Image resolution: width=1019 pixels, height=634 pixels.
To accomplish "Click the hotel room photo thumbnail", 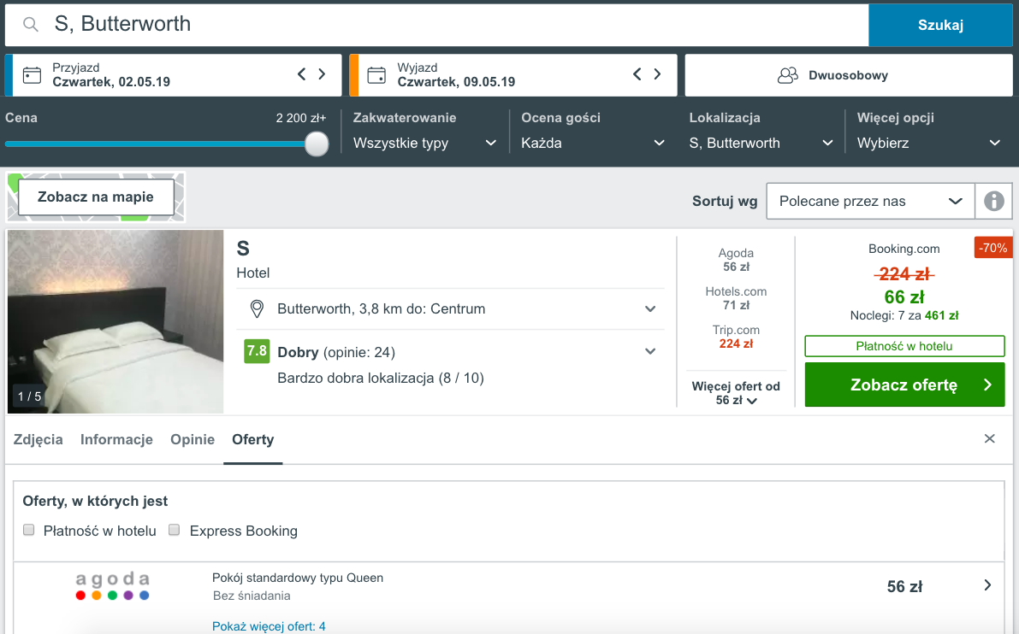I will [116, 321].
